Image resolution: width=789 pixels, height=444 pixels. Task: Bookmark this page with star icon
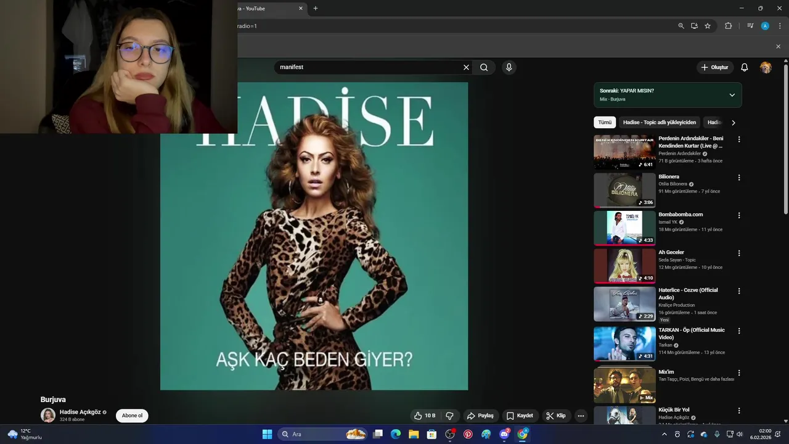pyautogui.click(x=708, y=26)
